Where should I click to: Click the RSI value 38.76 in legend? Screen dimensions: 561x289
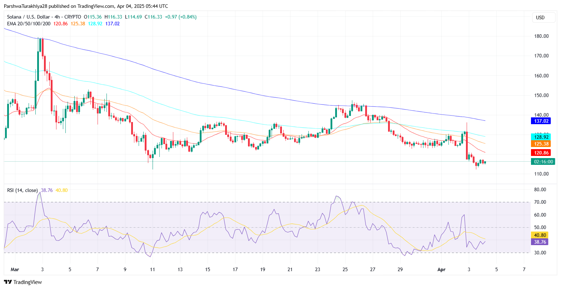tap(47, 190)
